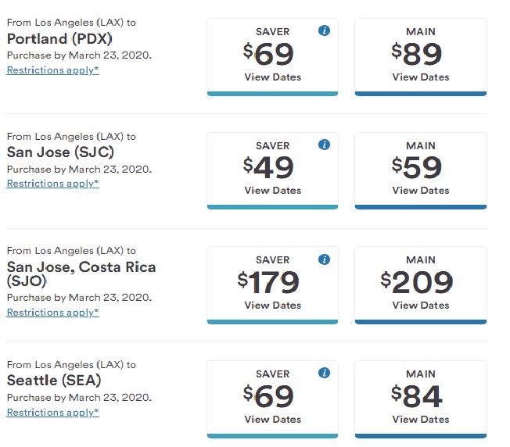Open Restrictions apply link for Portland

coord(52,70)
